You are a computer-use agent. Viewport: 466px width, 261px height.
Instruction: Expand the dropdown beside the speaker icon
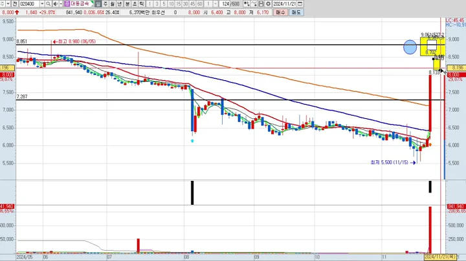61,4
